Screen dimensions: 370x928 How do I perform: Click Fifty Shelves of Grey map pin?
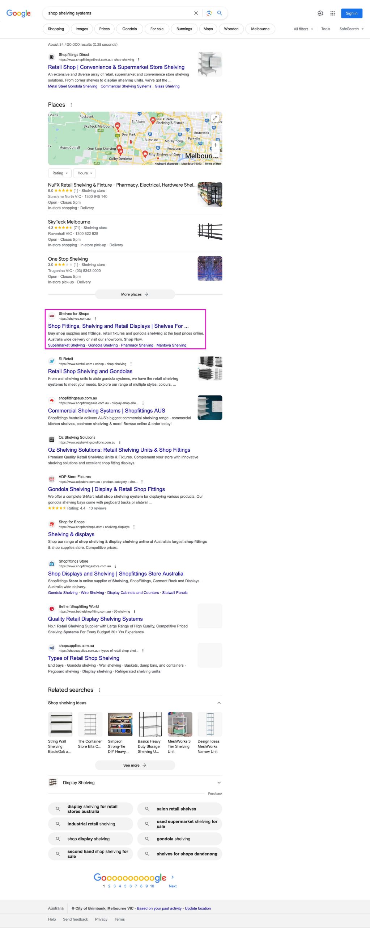coord(145,154)
